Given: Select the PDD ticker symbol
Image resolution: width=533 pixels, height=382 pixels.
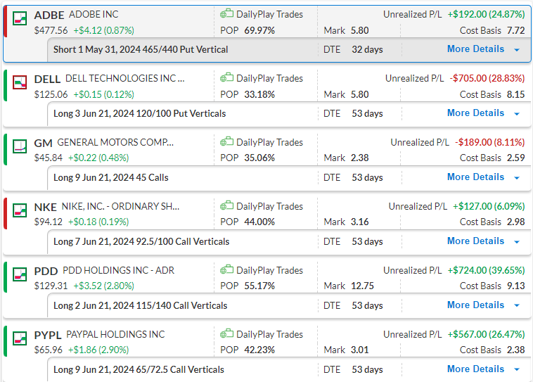Looking at the screenshot, I should point(46,271).
